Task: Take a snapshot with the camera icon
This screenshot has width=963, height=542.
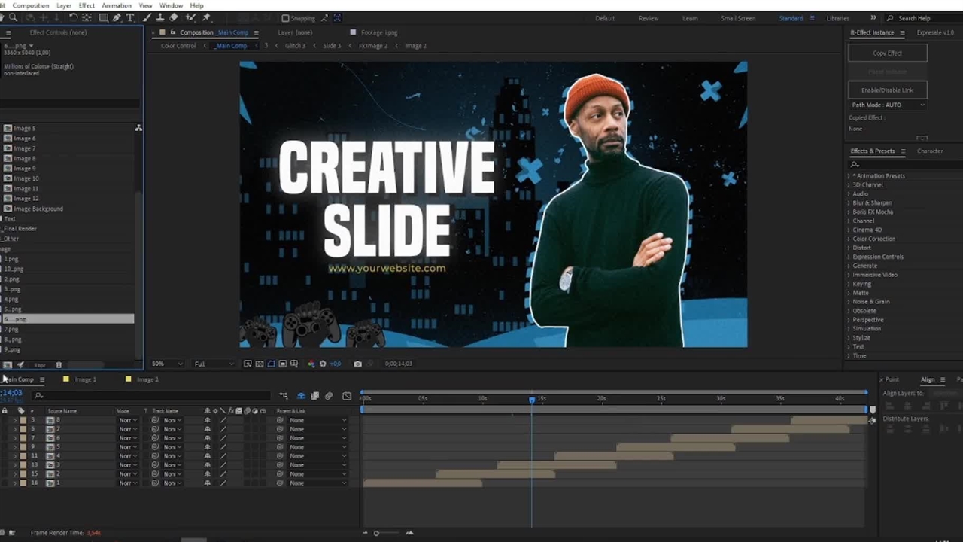Action: click(357, 364)
